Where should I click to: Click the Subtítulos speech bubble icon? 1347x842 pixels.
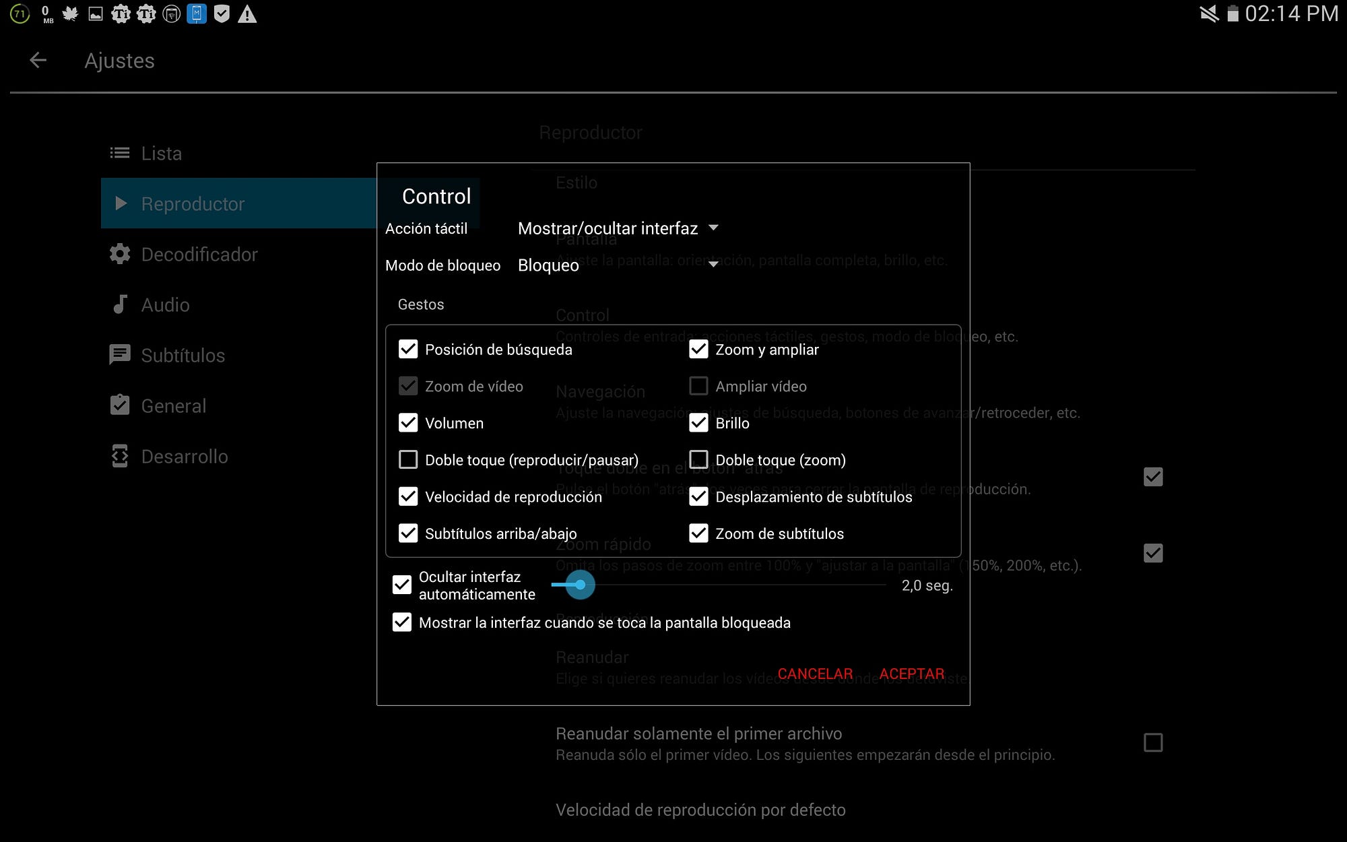pos(120,355)
